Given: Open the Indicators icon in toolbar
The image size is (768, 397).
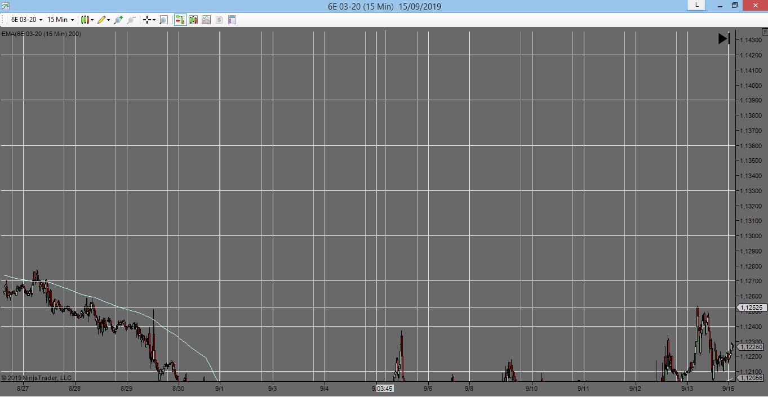Looking at the screenshot, I should [x=206, y=20].
